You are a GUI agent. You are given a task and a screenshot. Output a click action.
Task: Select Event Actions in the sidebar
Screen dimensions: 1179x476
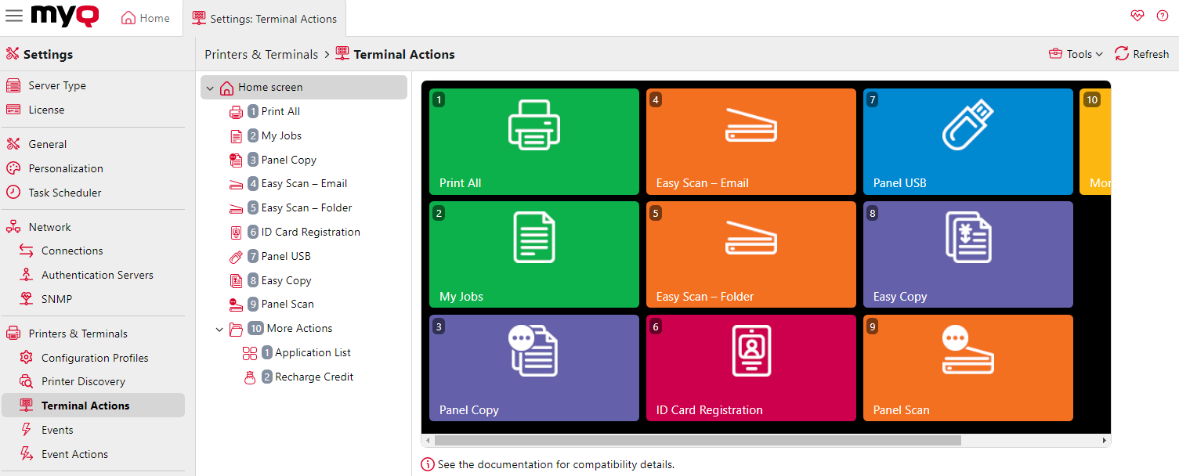[76, 454]
